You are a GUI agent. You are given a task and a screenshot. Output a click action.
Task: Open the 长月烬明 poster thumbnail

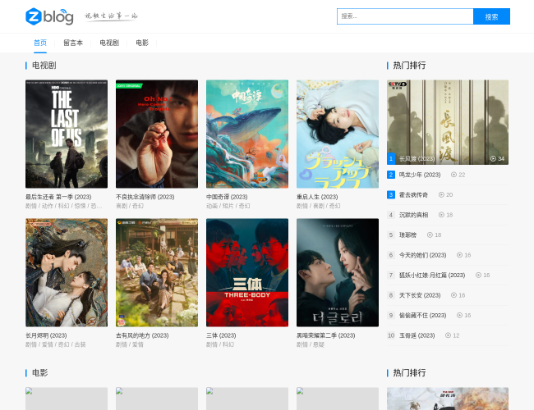67,273
